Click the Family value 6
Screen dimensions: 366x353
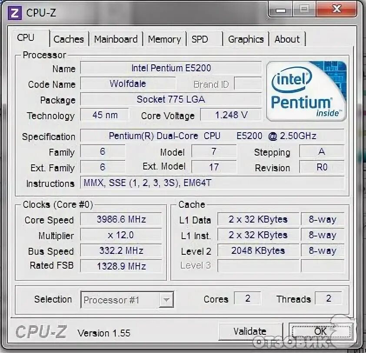point(103,152)
